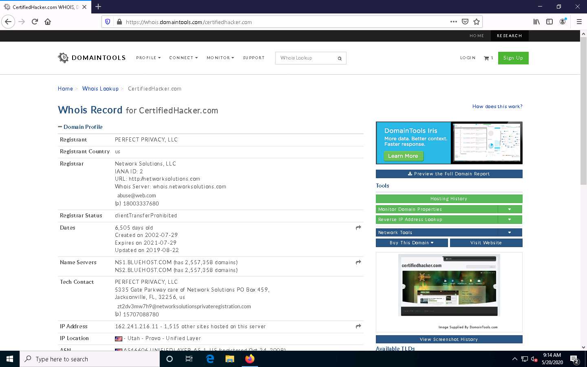Expand the Network Tools dropdown arrow
587x367 pixels.
510,232
